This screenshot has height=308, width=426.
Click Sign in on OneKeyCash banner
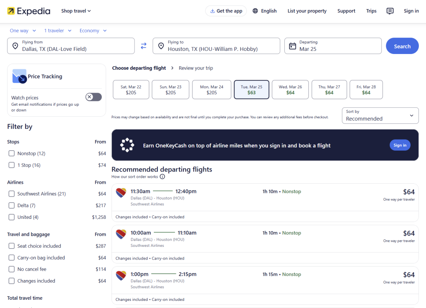[x=400, y=145]
